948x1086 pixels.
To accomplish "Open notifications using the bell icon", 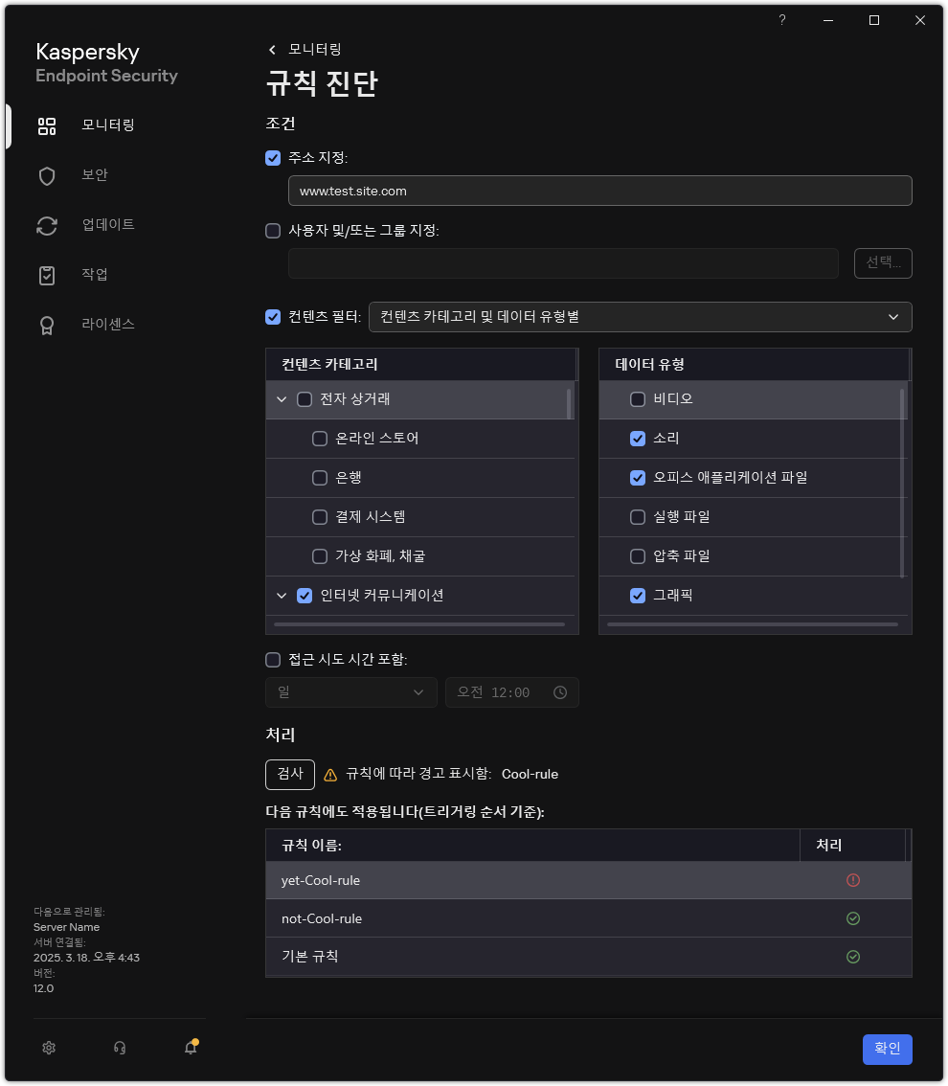I will pyautogui.click(x=189, y=1048).
